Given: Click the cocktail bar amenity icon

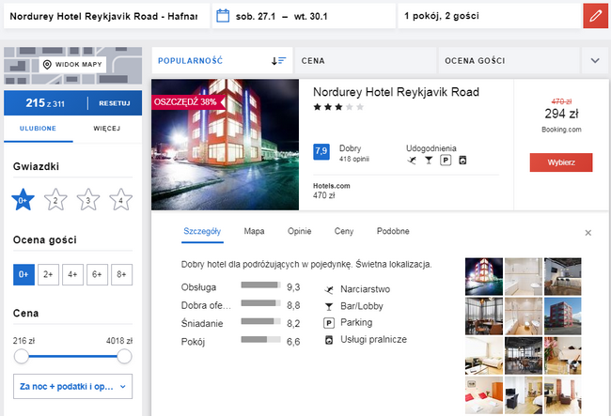Looking at the screenshot, I should coord(429,160).
